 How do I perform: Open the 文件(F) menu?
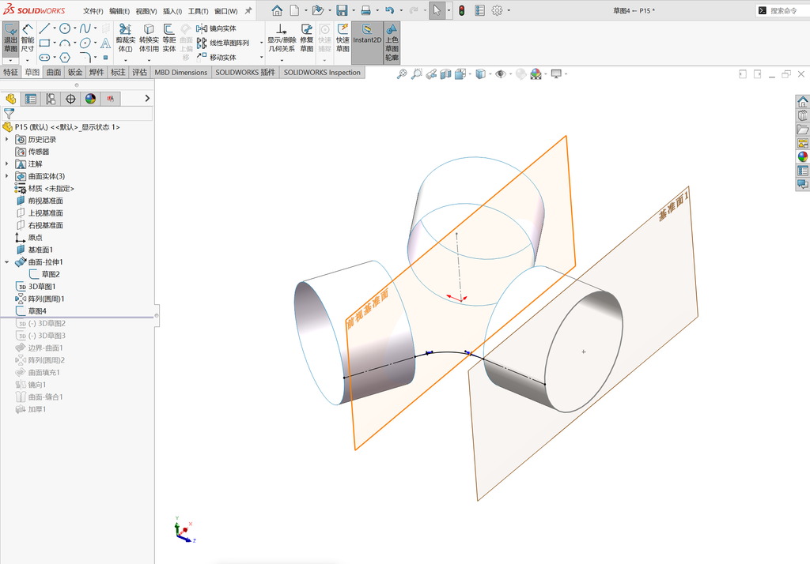tap(93, 11)
